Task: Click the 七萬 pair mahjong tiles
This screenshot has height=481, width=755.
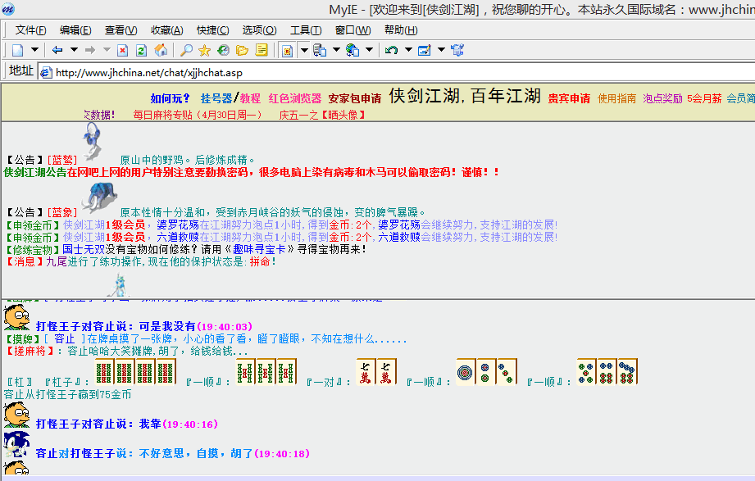Action: [376, 372]
